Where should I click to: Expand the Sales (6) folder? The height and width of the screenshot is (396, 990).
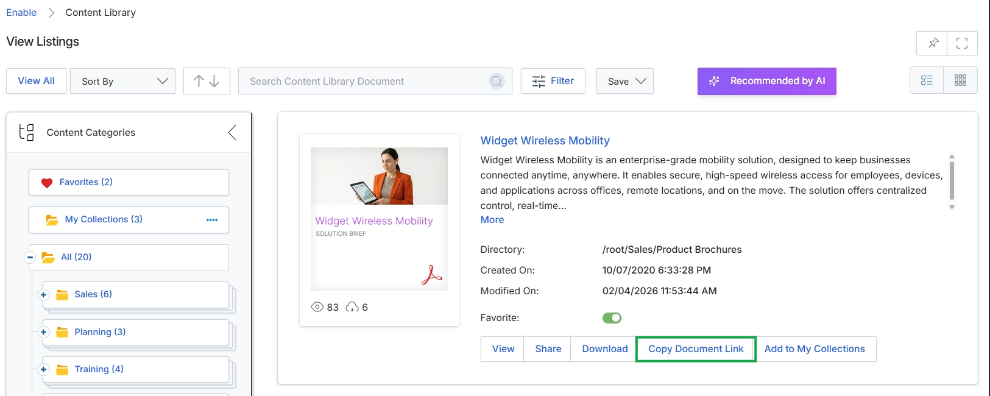[x=43, y=295]
